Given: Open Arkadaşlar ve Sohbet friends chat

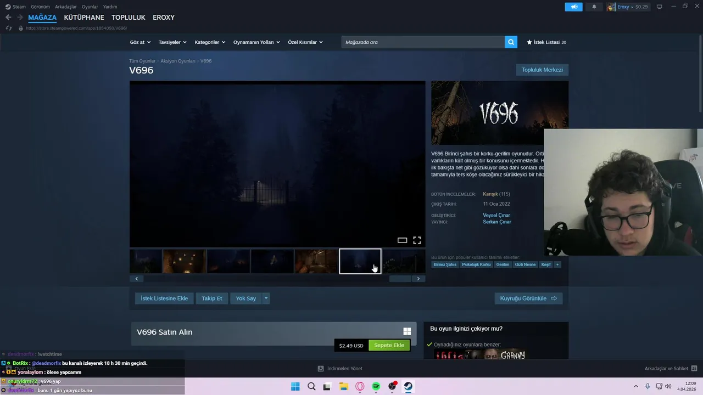Looking at the screenshot, I should tap(671, 369).
